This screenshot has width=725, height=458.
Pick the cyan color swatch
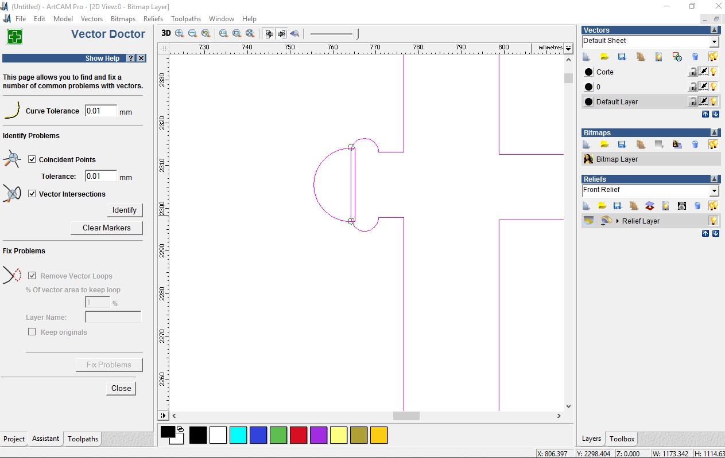coord(238,435)
